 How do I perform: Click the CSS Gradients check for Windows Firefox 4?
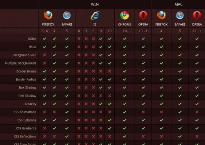click(x=54, y=128)
